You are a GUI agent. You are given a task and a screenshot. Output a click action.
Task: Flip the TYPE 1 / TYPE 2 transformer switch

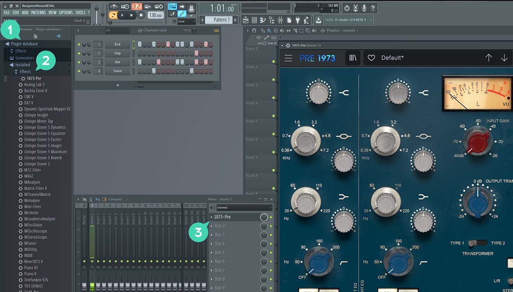[x=477, y=243]
